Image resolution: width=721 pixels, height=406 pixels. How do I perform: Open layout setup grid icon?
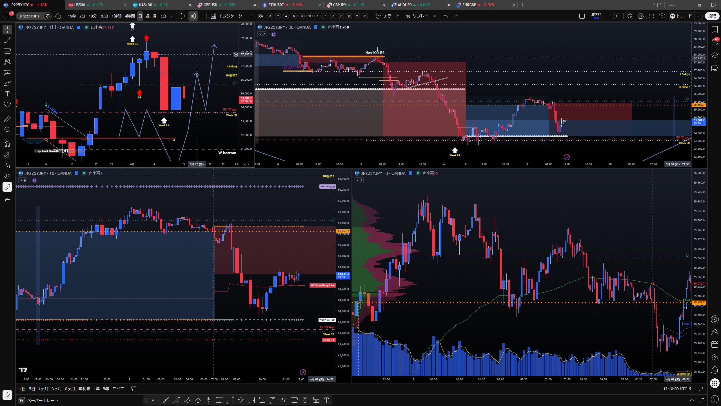pyautogui.click(x=582, y=16)
